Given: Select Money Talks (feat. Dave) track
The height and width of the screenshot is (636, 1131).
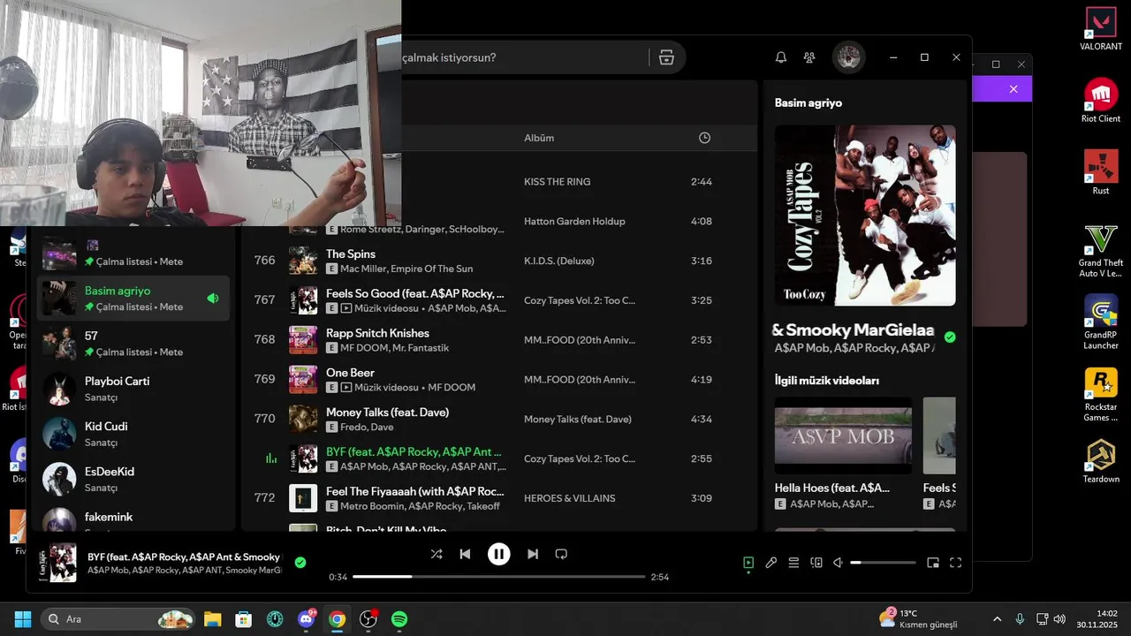Looking at the screenshot, I should point(499,419).
